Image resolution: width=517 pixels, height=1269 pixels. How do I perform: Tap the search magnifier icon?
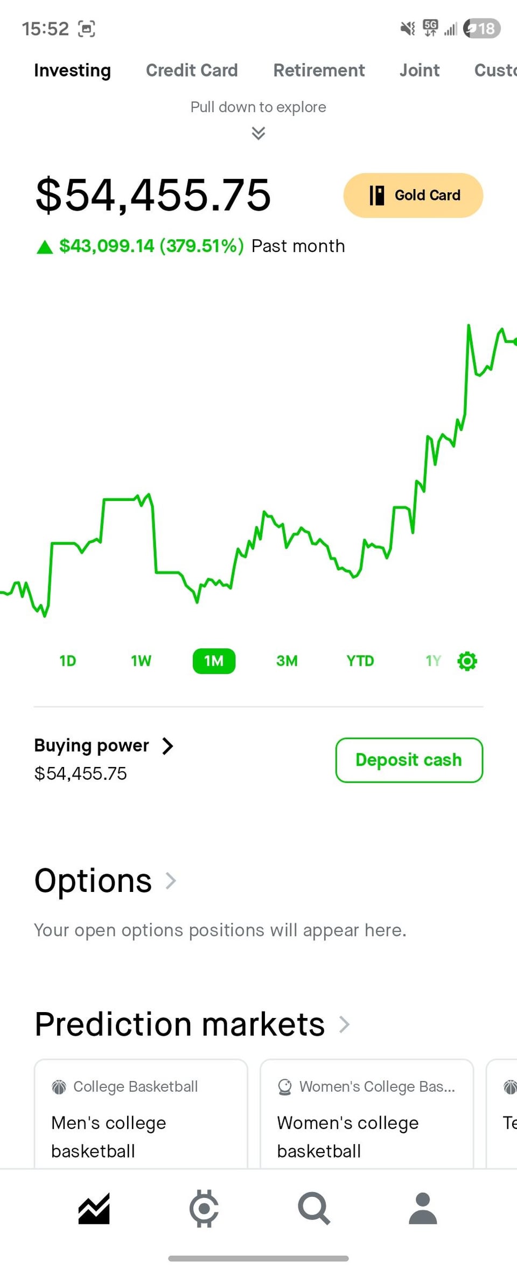click(x=314, y=1209)
